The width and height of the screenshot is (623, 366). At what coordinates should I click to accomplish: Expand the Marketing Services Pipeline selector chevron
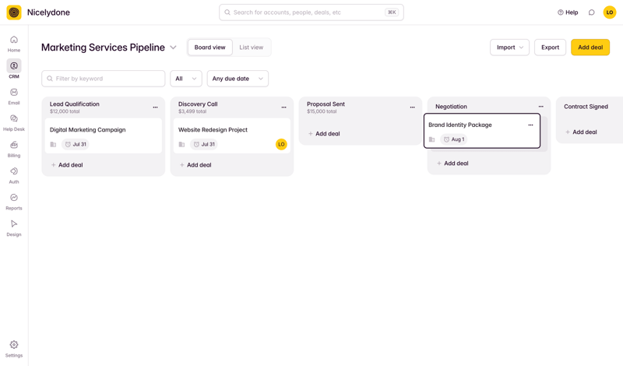click(x=173, y=48)
